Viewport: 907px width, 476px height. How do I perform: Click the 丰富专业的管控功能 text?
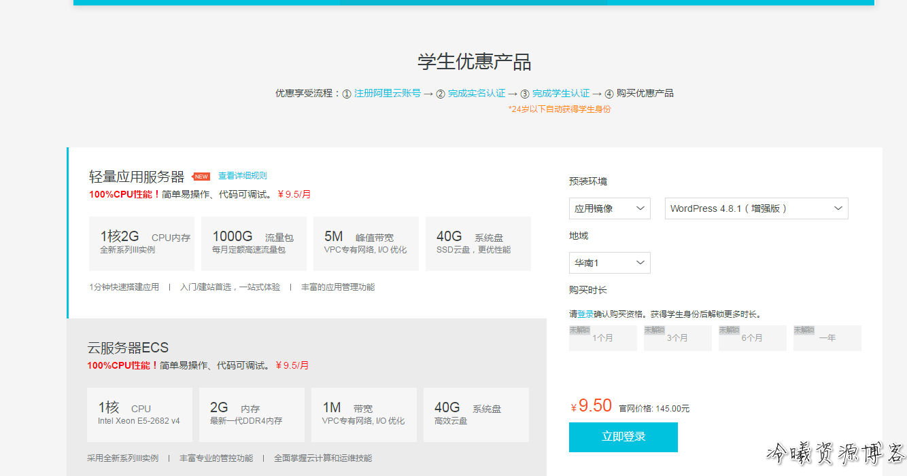click(x=216, y=458)
